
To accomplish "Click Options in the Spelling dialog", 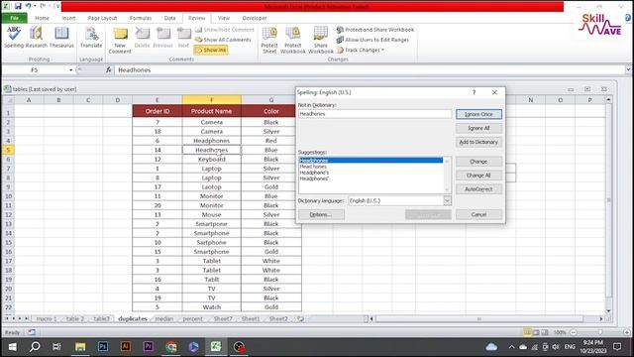I will point(321,214).
